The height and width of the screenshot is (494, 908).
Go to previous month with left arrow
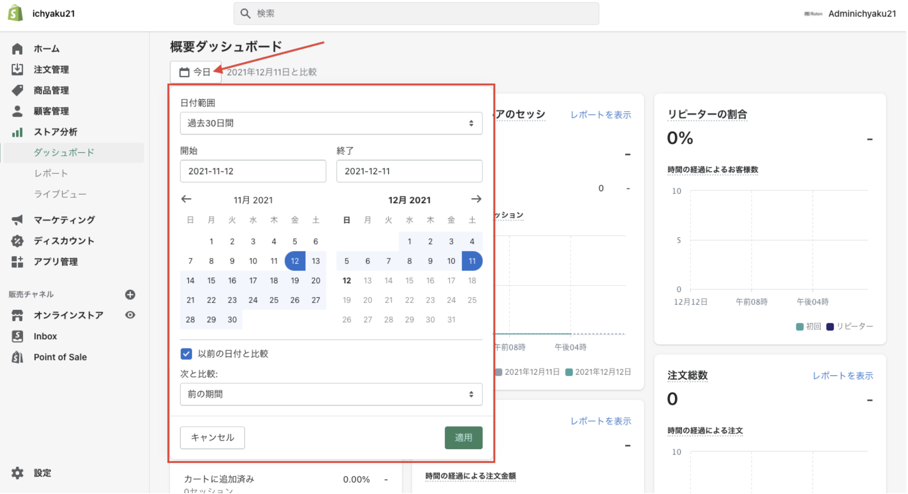click(186, 199)
